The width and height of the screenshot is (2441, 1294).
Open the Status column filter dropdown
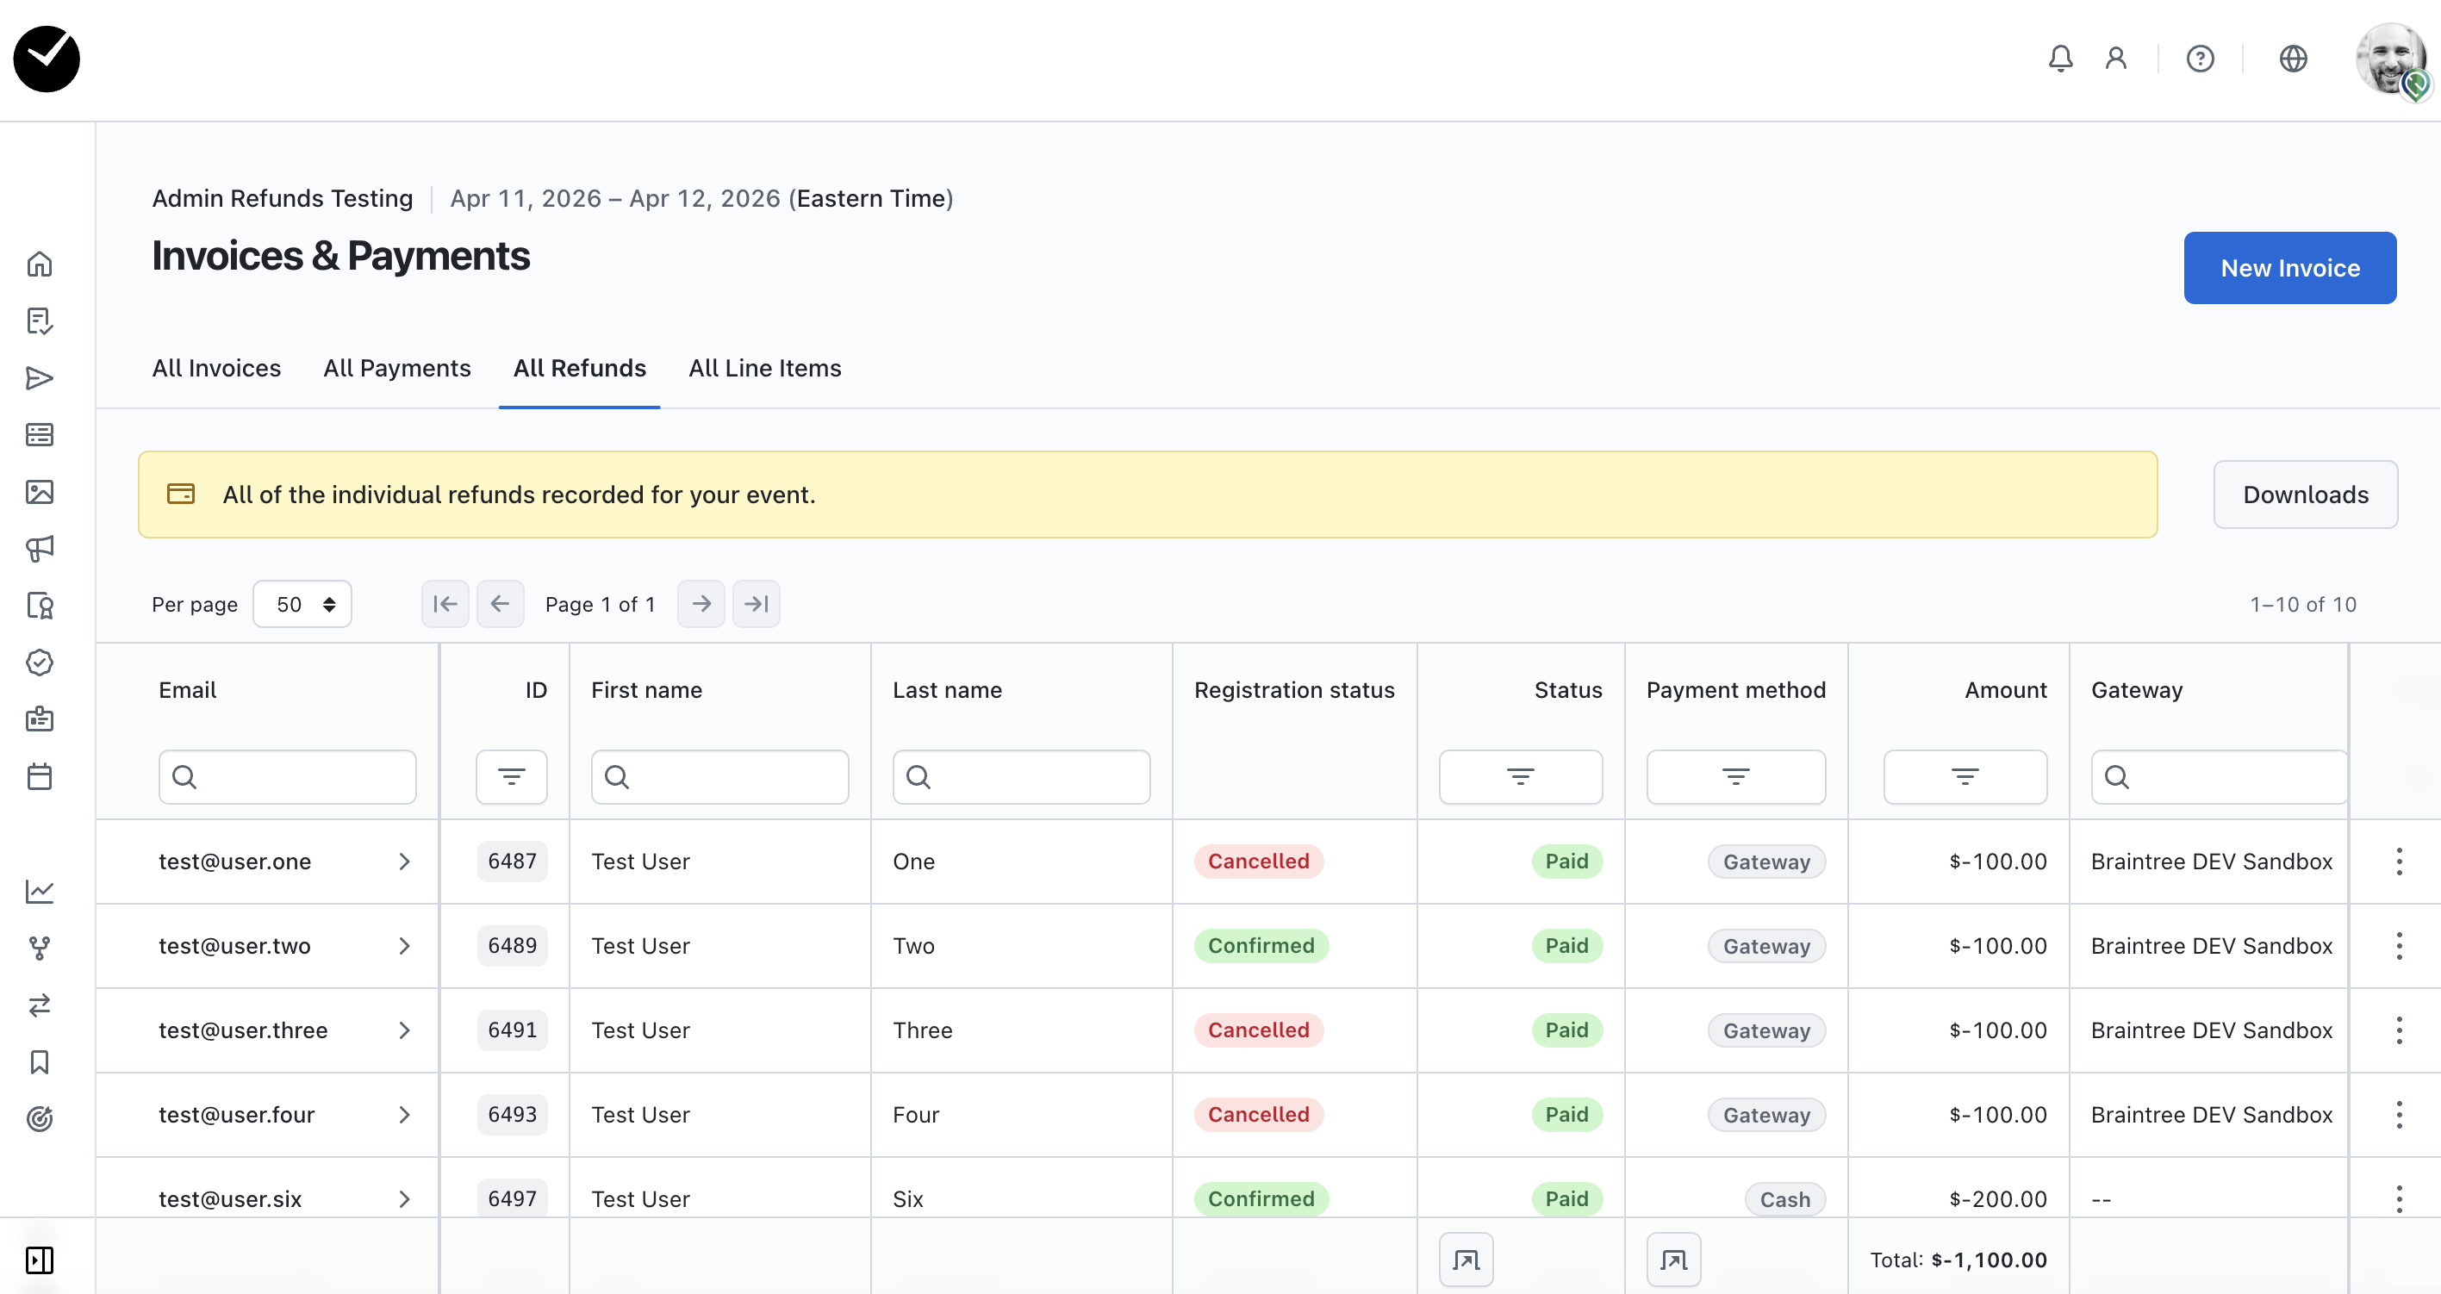click(x=1520, y=777)
